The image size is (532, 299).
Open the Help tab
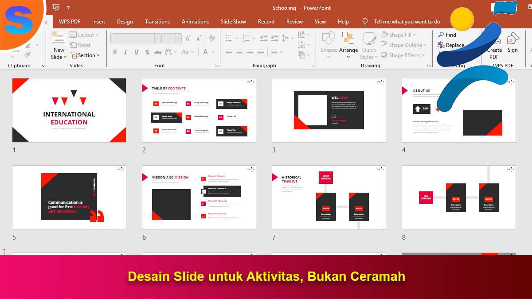(x=343, y=21)
